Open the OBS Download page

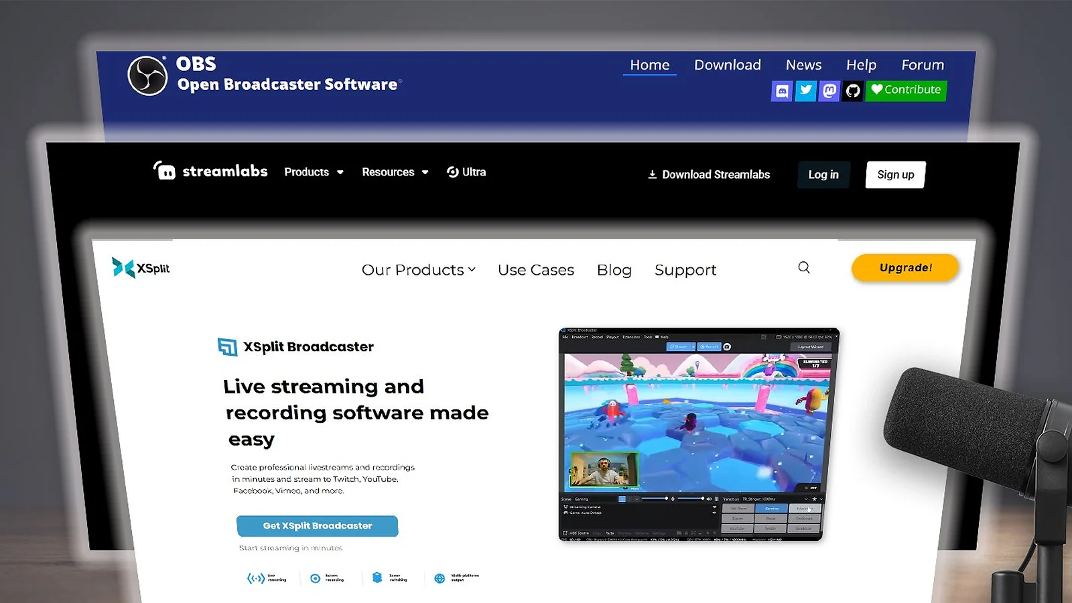tap(728, 65)
